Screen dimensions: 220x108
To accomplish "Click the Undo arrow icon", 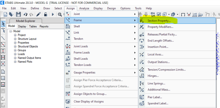I will [x=25, y=14].
